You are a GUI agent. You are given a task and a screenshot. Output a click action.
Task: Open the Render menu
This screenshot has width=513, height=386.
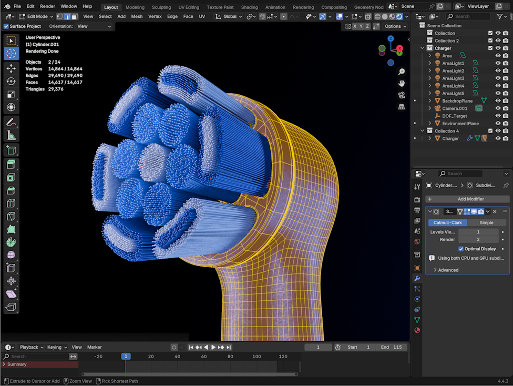tap(47, 6)
